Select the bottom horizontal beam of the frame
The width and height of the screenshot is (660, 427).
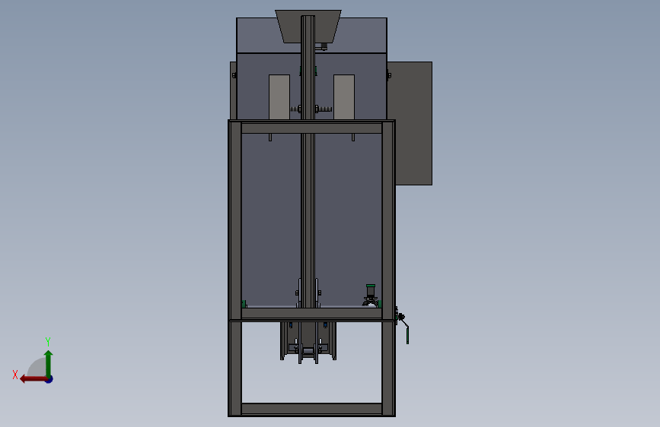click(312, 409)
